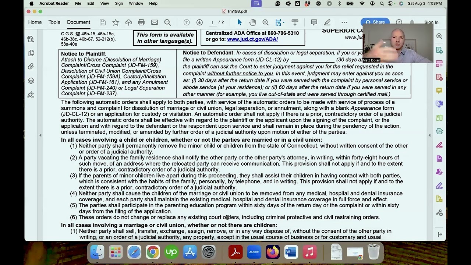Open the Acrobat Reader application menu

click(x=54, y=3)
